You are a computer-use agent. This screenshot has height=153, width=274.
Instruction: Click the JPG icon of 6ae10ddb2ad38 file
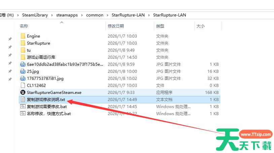coord(23,64)
